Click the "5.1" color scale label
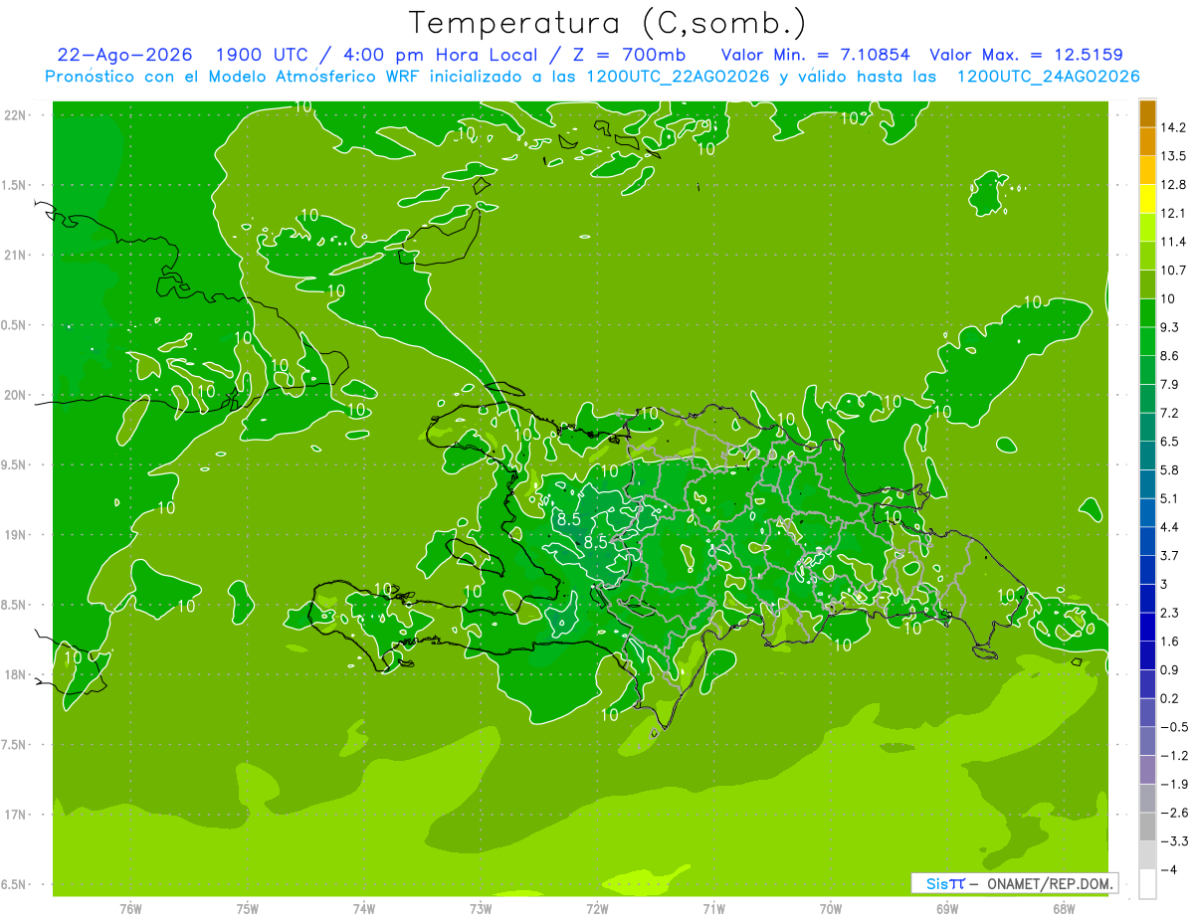Screen dimensions: 1194x922 [x=1170, y=498]
